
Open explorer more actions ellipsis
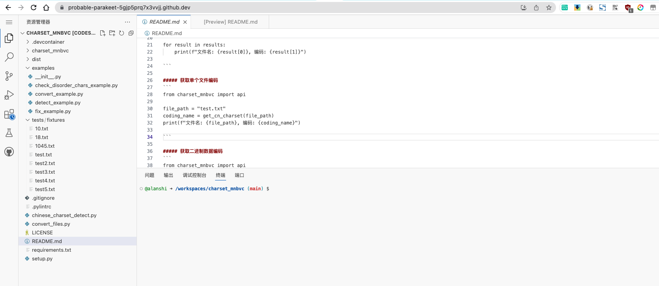click(x=127, y=22)
